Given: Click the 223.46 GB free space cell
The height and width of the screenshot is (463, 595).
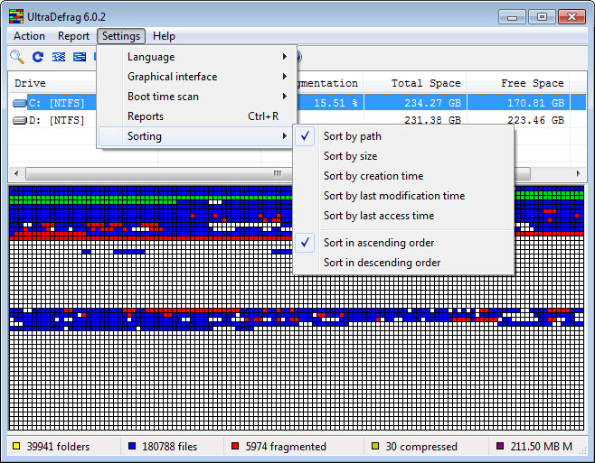Looking at the screenshot, I should point(536,120).
